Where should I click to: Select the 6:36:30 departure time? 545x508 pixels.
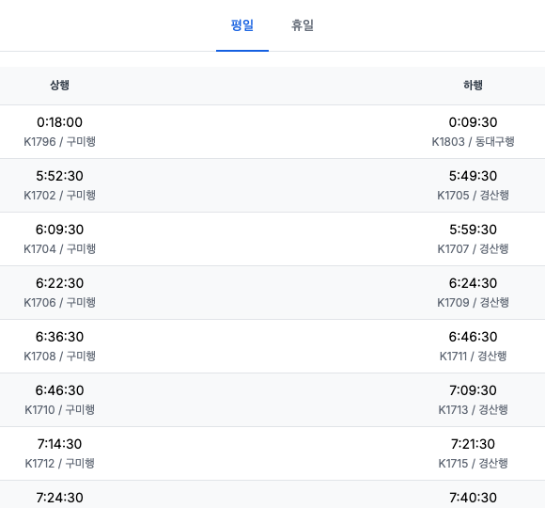pyautogui.click(x=59, y=337)
